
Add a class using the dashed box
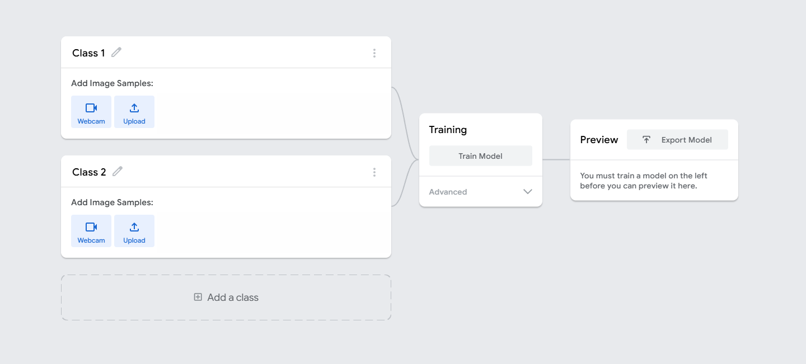click(x=226, y=297)
